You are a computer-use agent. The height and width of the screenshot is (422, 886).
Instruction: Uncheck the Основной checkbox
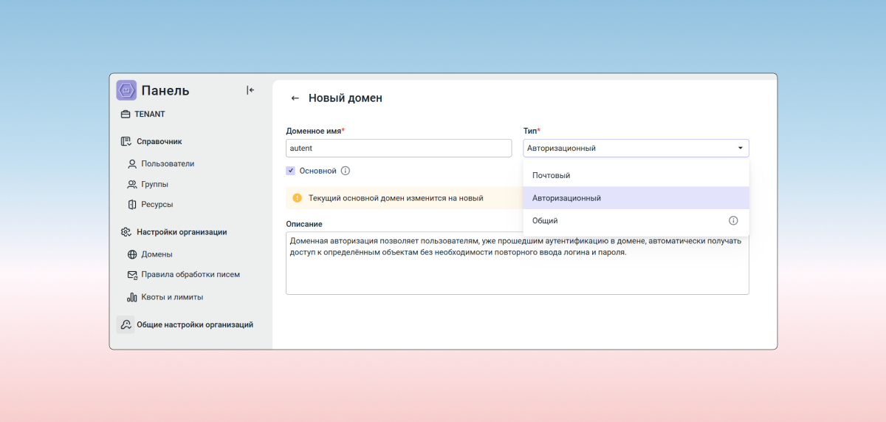[291, 171]
